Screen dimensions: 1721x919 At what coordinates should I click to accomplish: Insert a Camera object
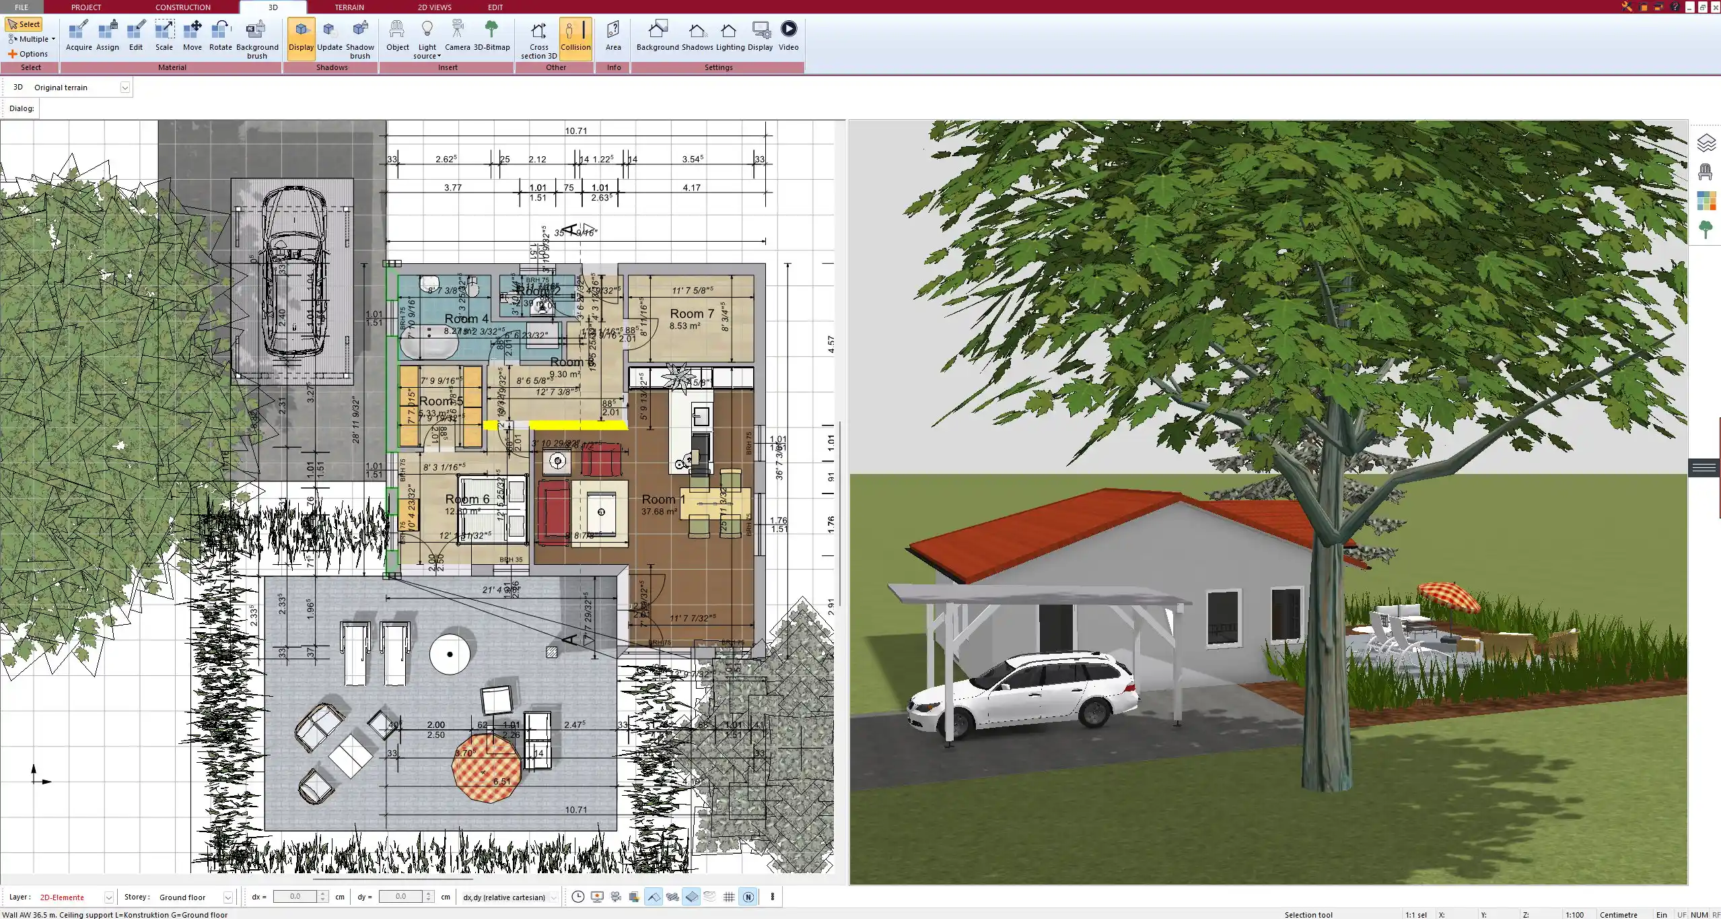tap(457, 36)
